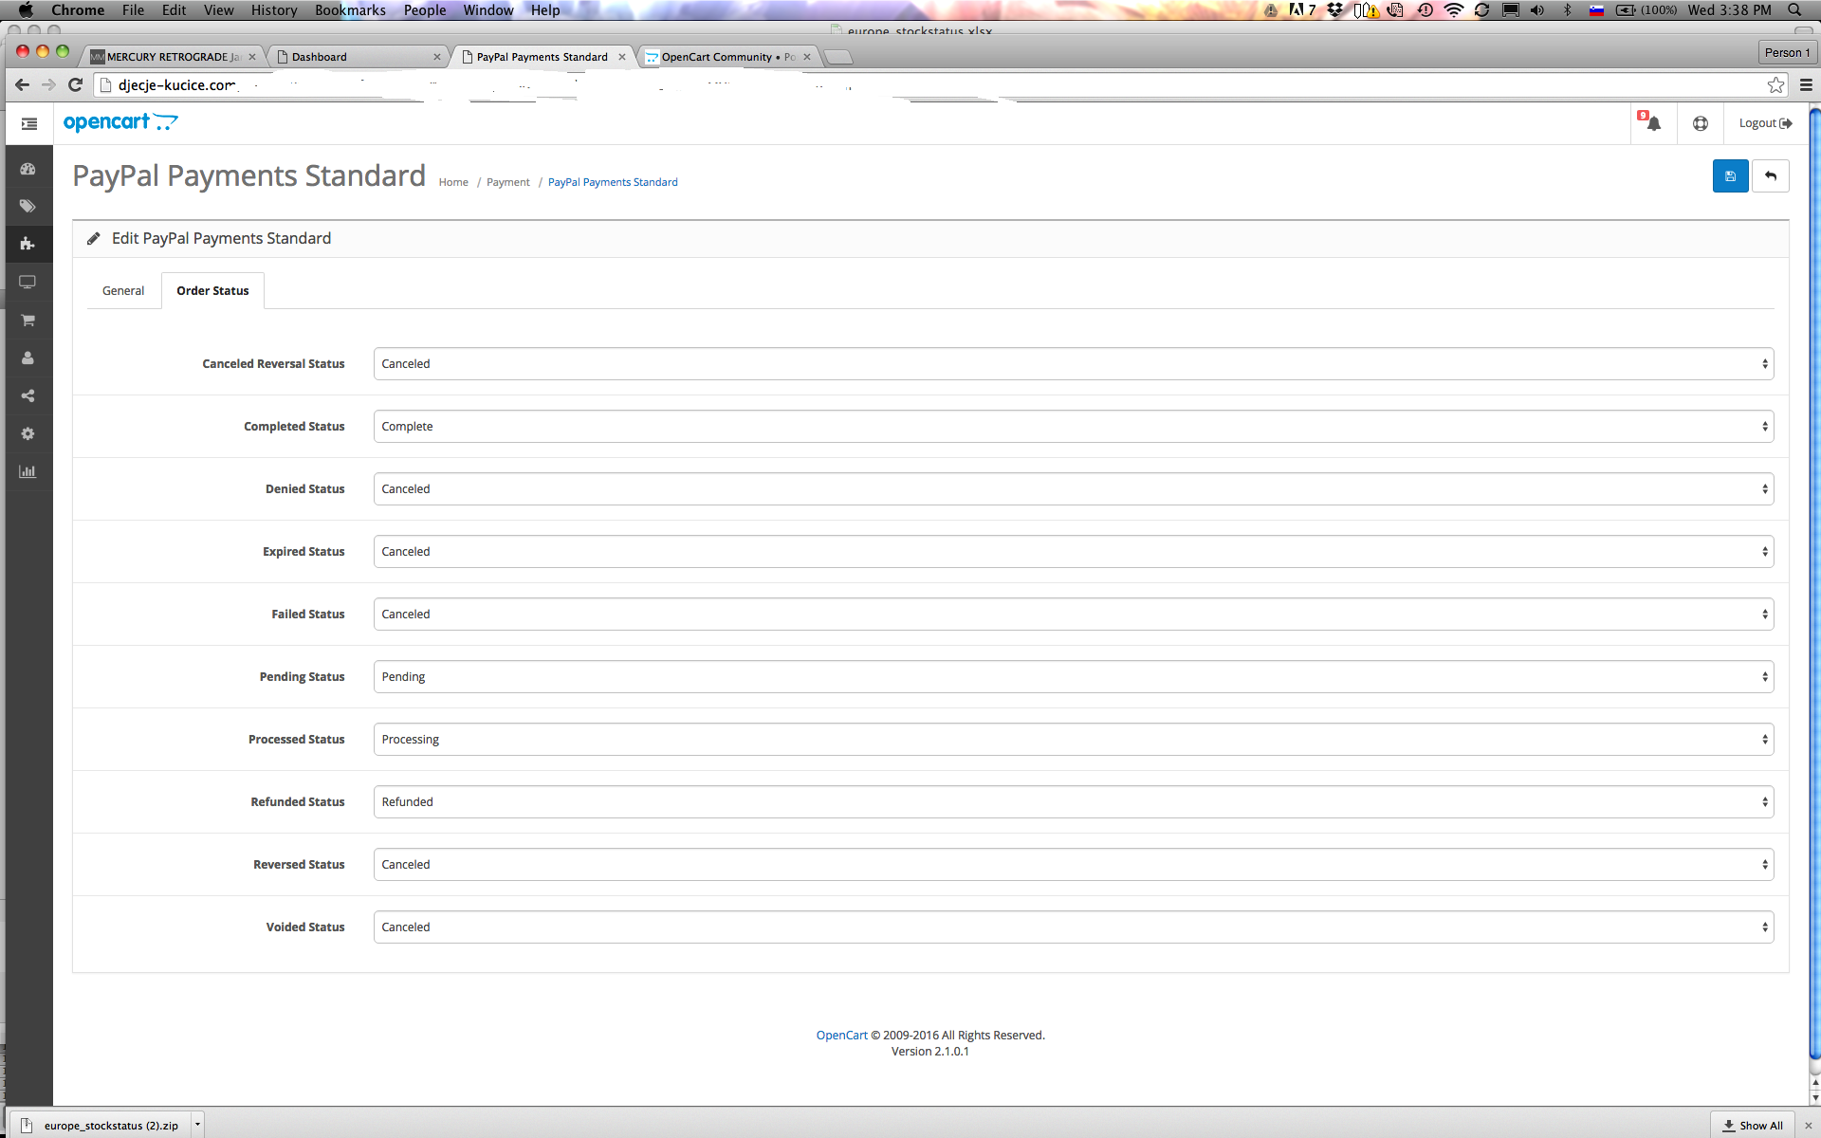Click Show All downloads button

pyautogui.click(x=1753, y=1126)
